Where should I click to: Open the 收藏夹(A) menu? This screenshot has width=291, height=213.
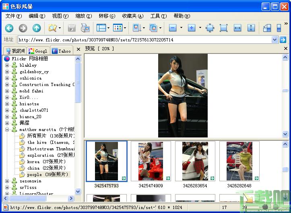click(x=133, y=16)
